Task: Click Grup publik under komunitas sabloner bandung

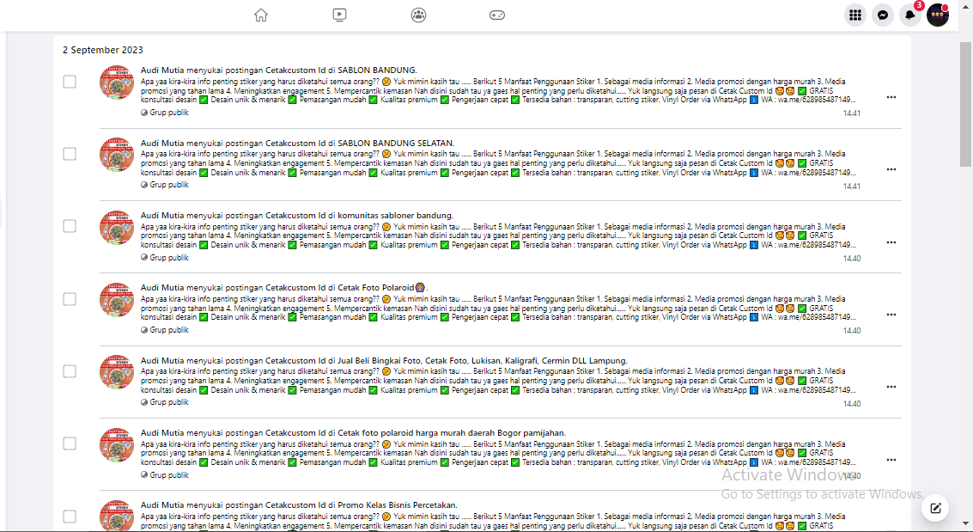Action: pyautogui.click(x=164, y=258)
